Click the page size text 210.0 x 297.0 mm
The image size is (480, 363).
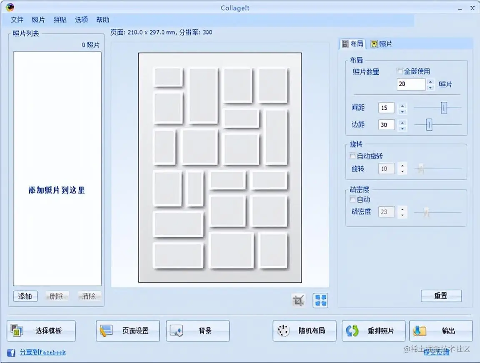pyautogui.click(x=152, y=32)
